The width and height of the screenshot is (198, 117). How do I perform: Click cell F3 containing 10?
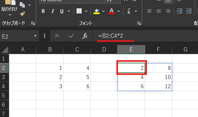158,77
